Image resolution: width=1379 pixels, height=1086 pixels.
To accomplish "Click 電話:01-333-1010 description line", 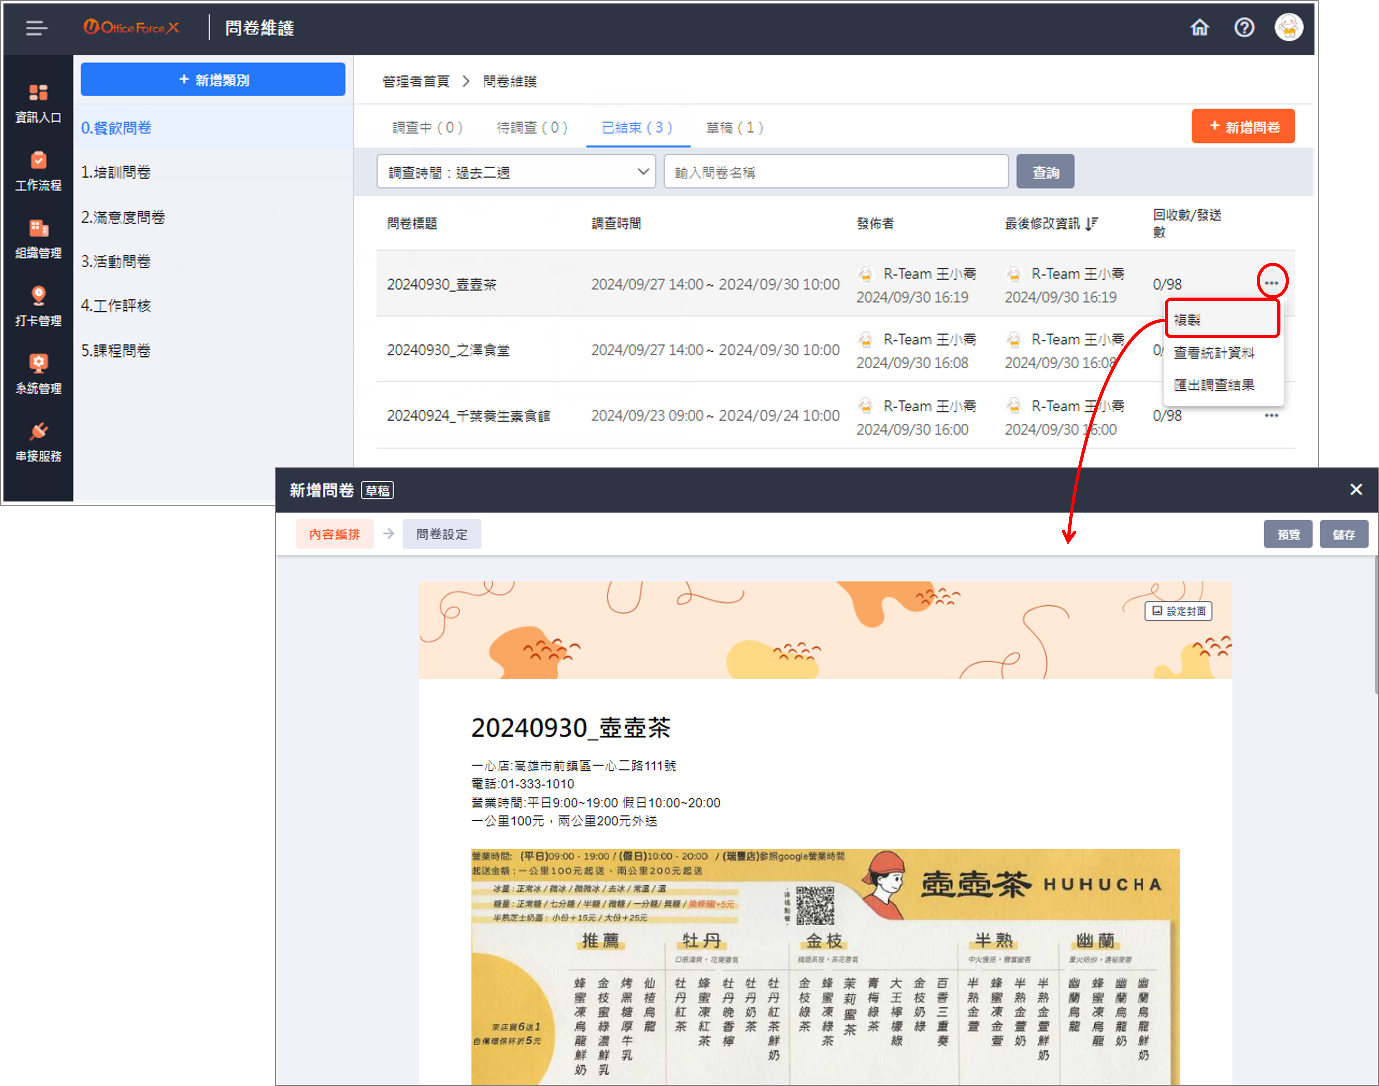I will click(523, 784).
